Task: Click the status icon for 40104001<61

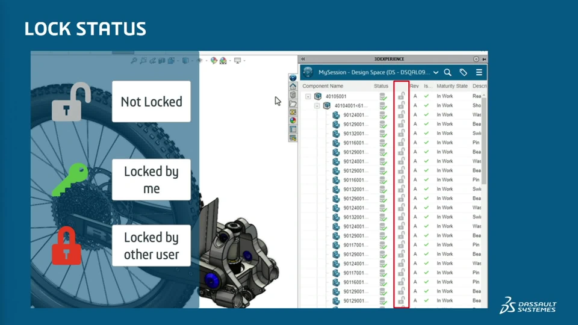Action: tap(383, 106)
